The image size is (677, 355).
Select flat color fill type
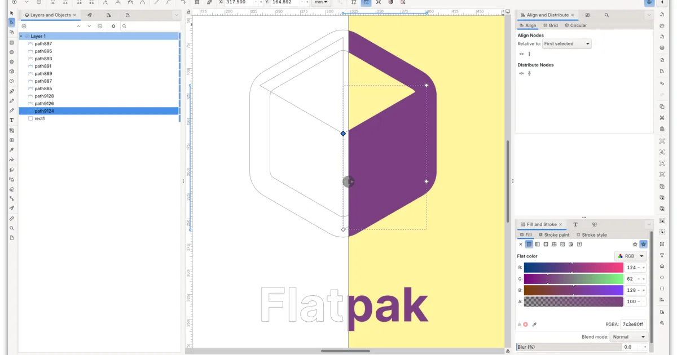click(x=529, y=244)
